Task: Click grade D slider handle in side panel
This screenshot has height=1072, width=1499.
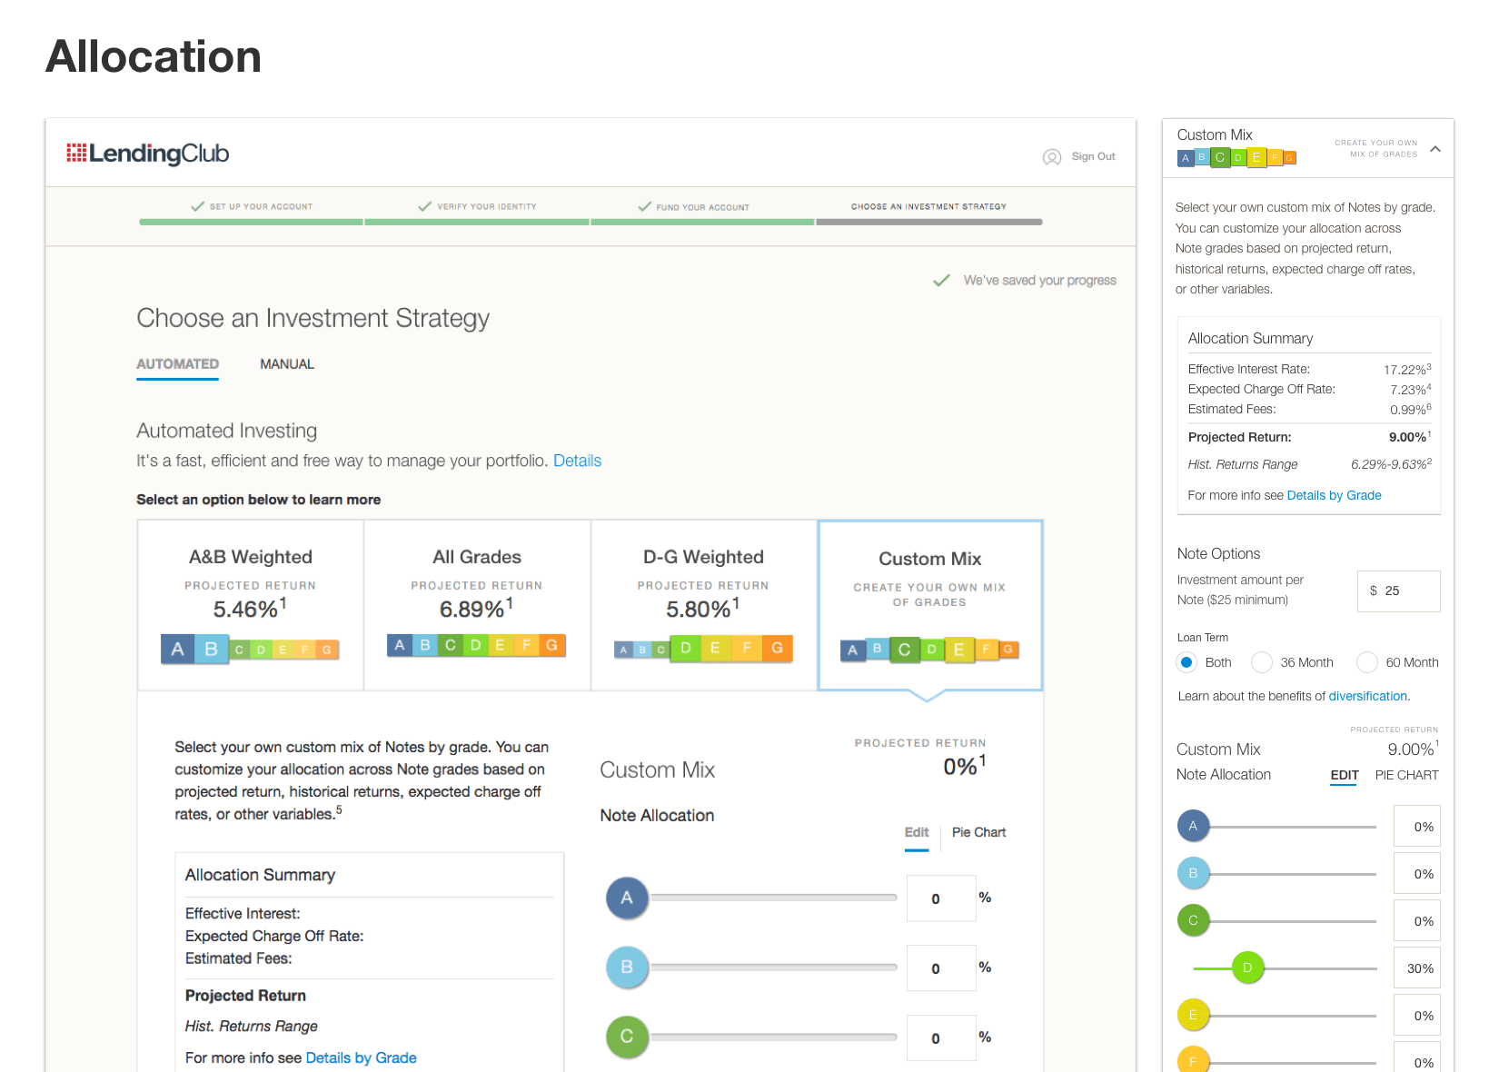Action: [x=1247, y=968]
